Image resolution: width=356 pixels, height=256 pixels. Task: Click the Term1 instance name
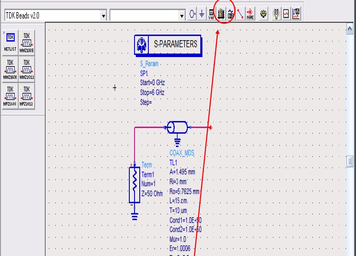(x=148, y=175)
